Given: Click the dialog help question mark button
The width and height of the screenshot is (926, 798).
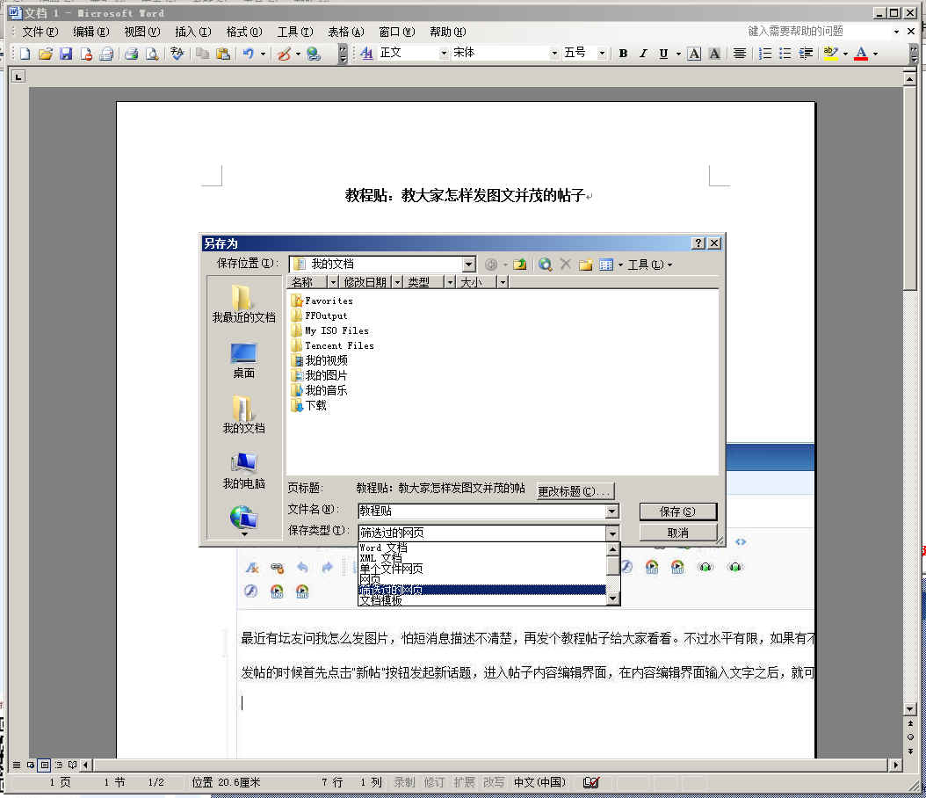Looking at the screenshot, I should pyautogui.click(x=698, y=243).
